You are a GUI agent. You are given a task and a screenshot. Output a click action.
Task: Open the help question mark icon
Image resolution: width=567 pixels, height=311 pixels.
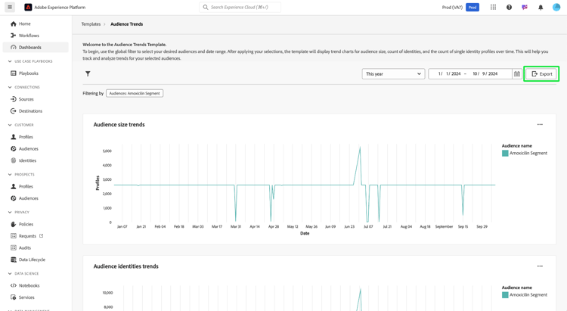point(509,8)
